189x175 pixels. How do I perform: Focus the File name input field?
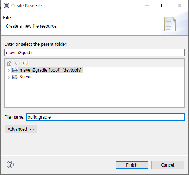click(105, 117)
